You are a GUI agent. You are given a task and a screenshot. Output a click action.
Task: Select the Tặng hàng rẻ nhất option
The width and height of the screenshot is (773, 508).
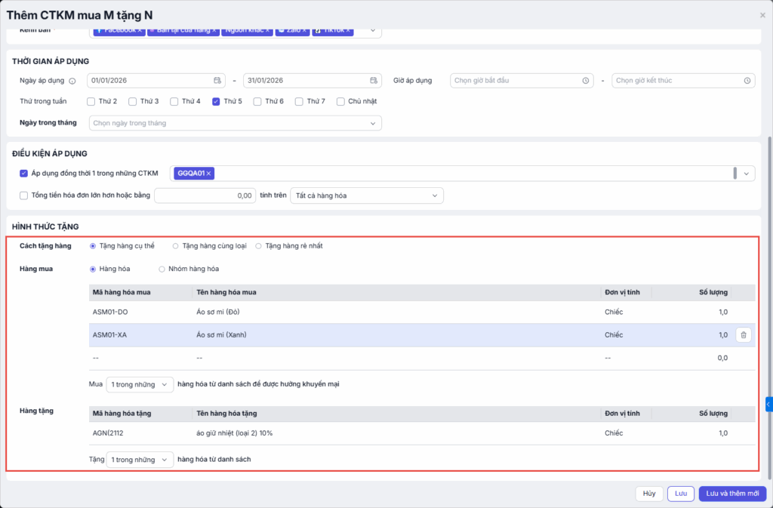(x=258, y=246)
